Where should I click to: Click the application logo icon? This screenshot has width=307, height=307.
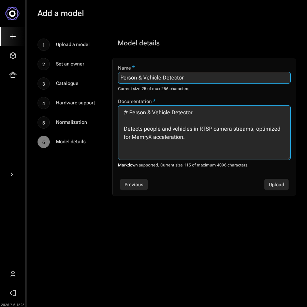[x=12, y=14]
